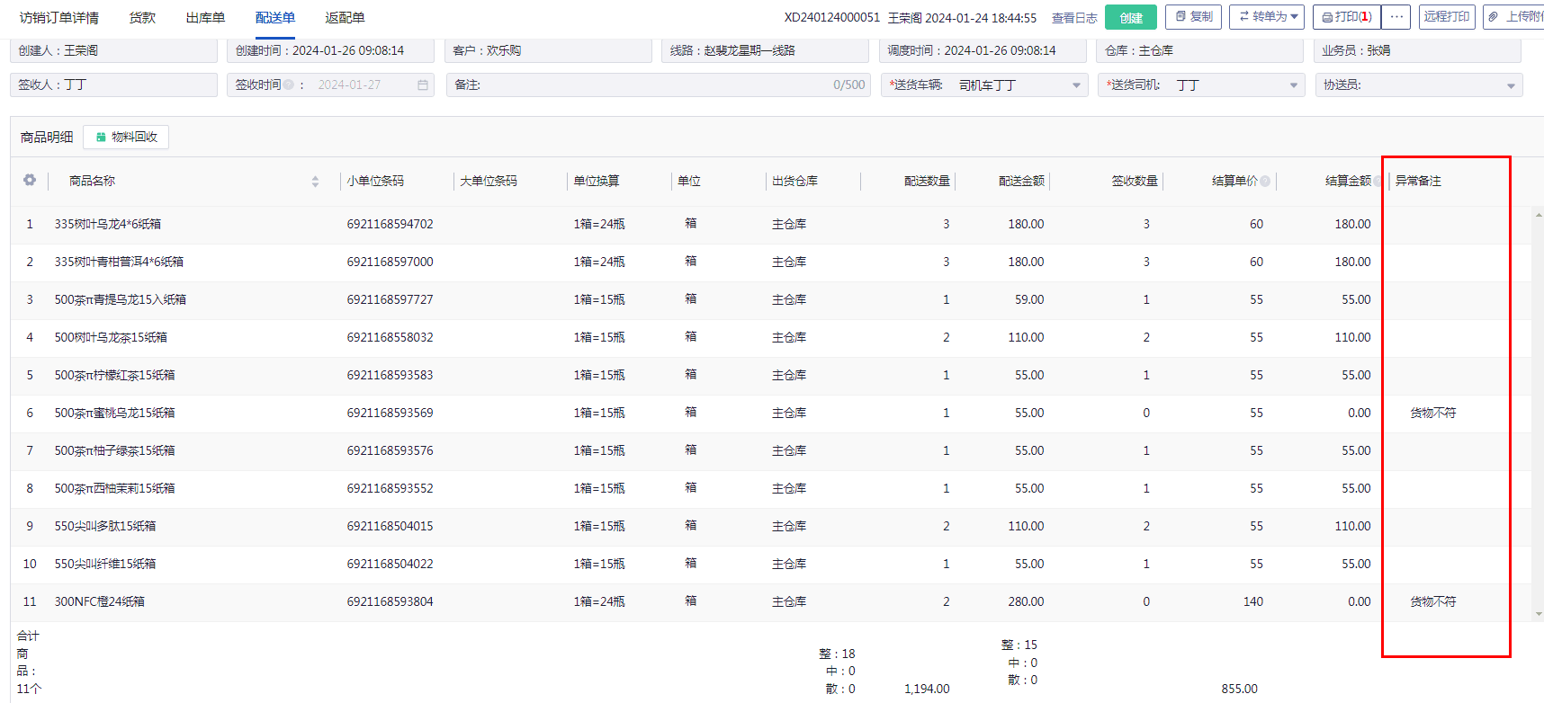
Task: Select the 配送单 tab
Action: (x=275, y=18)
